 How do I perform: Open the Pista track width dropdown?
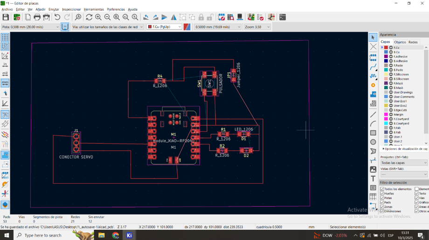click(30, 27)
